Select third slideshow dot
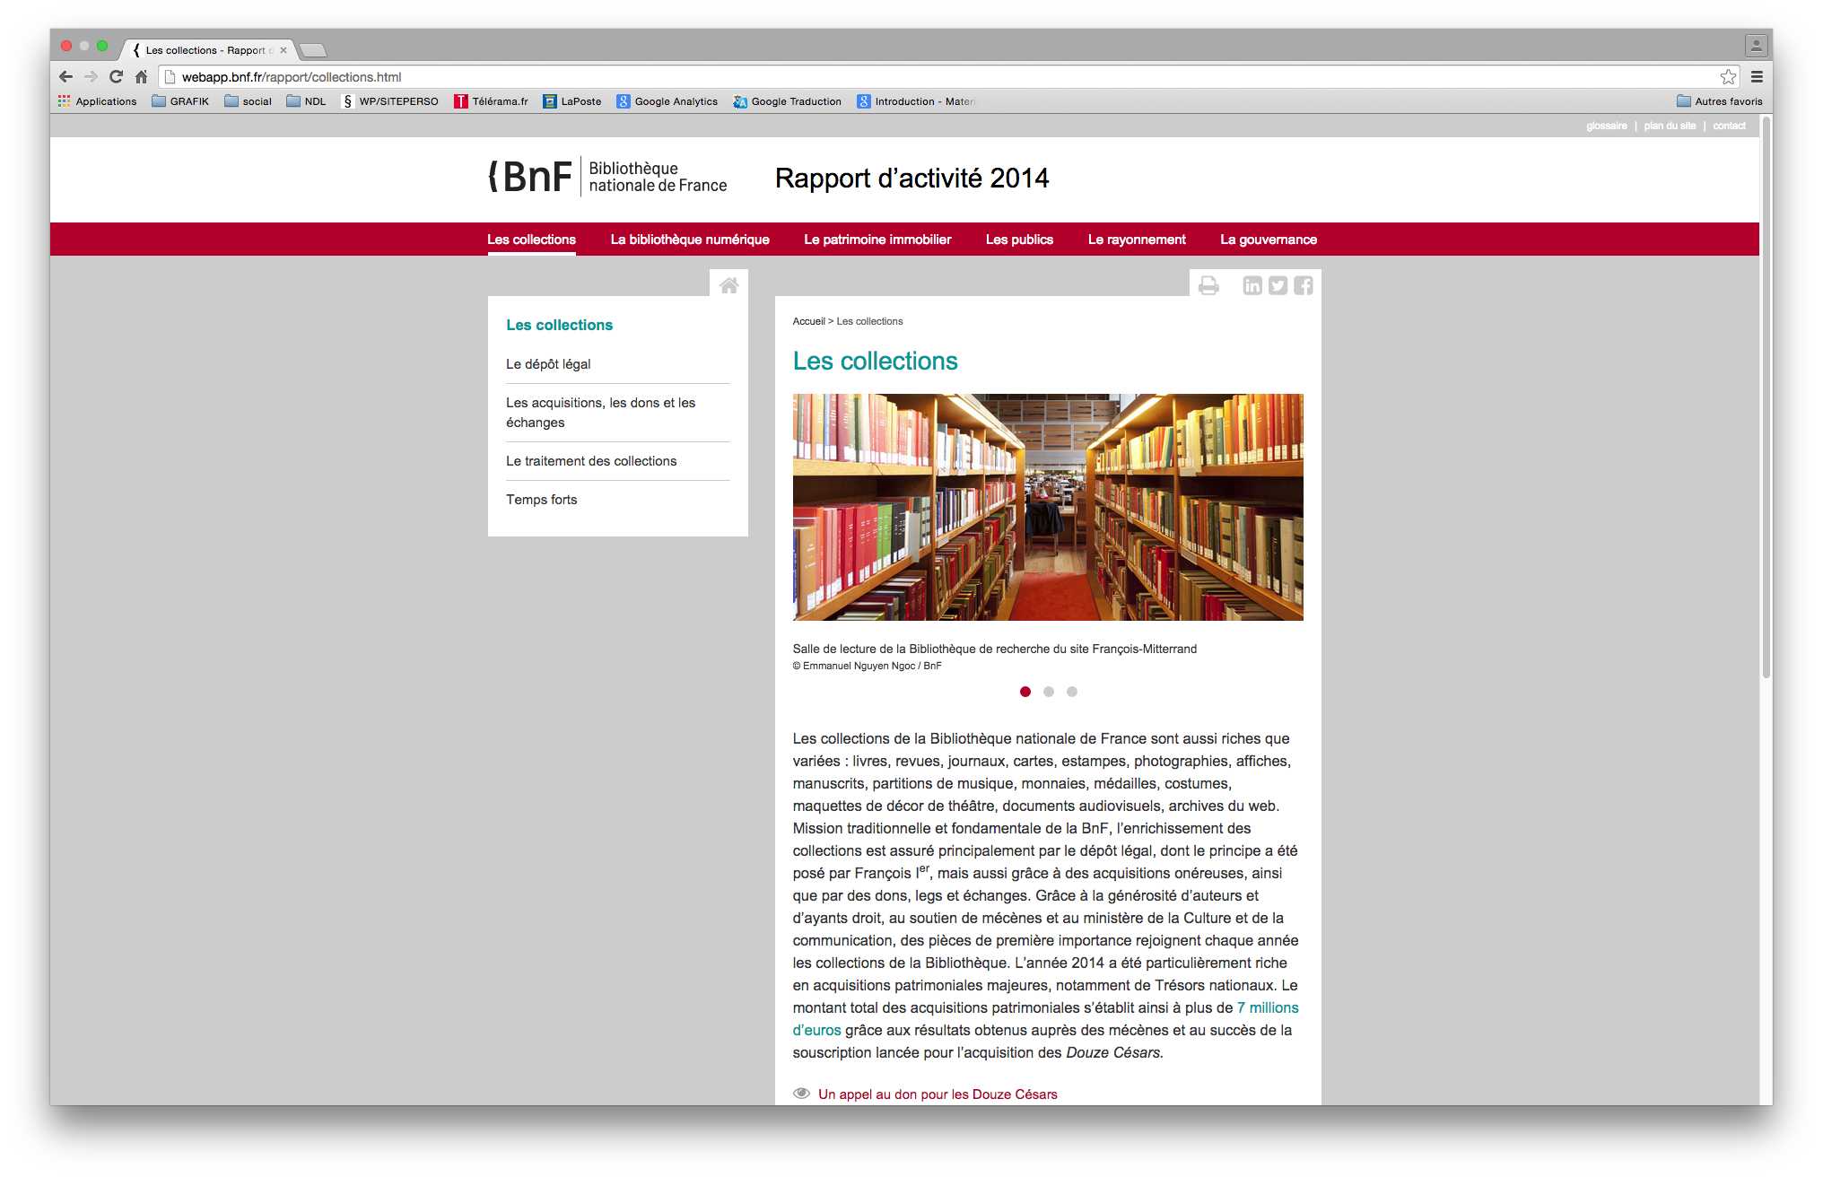The height and width of the screenshot is (1177, 1823). (x=1071, y=692)
